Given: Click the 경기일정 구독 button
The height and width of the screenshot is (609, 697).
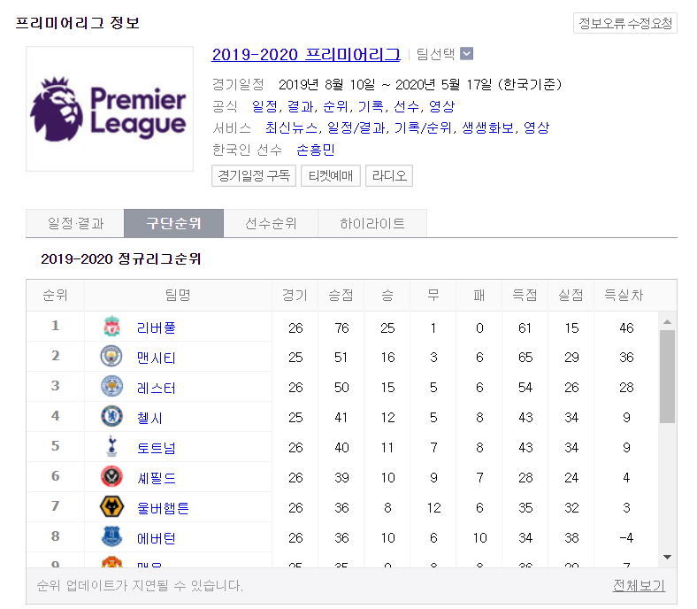Looking at the screenshot, I should [x=254, y=176].
